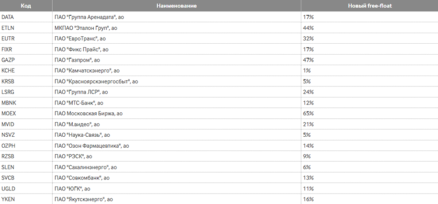This screenshot has height=204, width=438.
Task: Click ПАО "ЮГК", ао name cell
Action: click(x=72, y=189)
